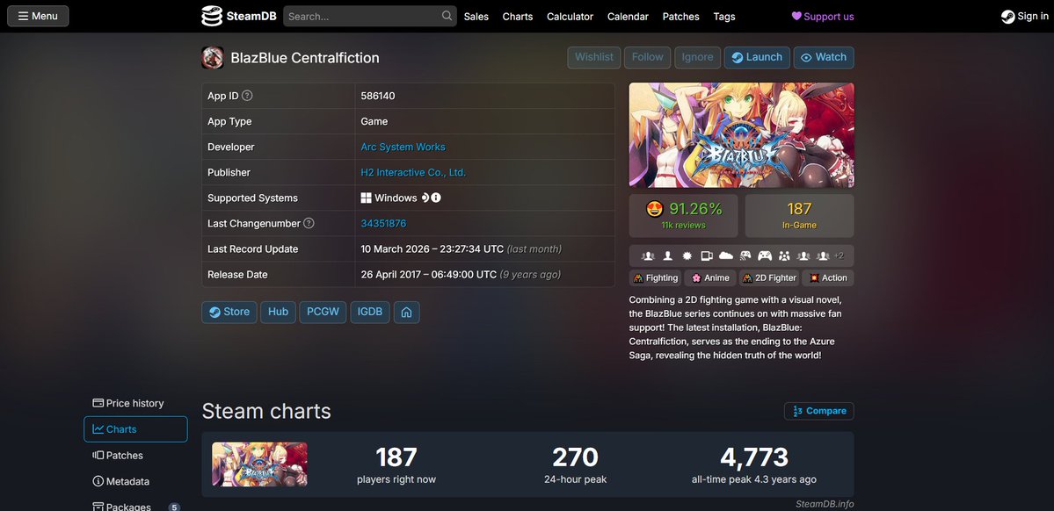Select the Anime tag
The height and width of the screenshot is (511, 1054).
[x=709, y=278]
